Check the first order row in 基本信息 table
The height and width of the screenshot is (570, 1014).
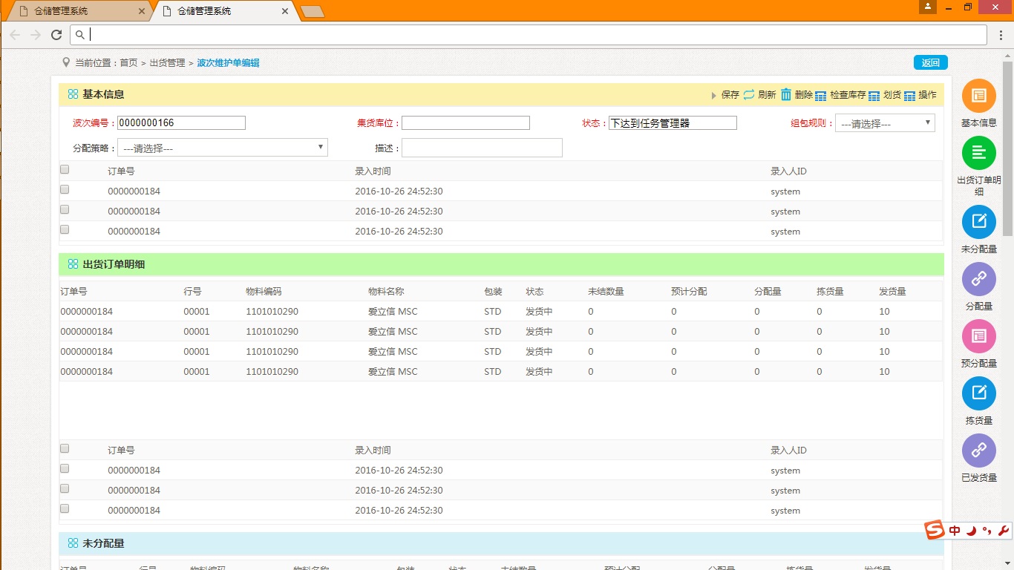[x=65, y=190]
